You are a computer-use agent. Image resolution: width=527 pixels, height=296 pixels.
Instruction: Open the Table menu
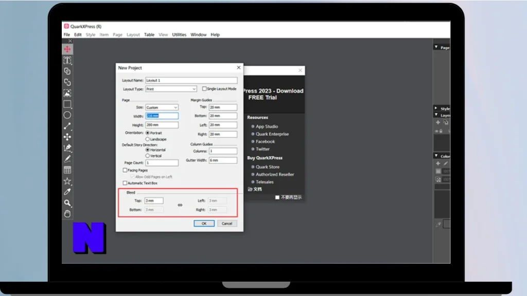click(149, 34)
